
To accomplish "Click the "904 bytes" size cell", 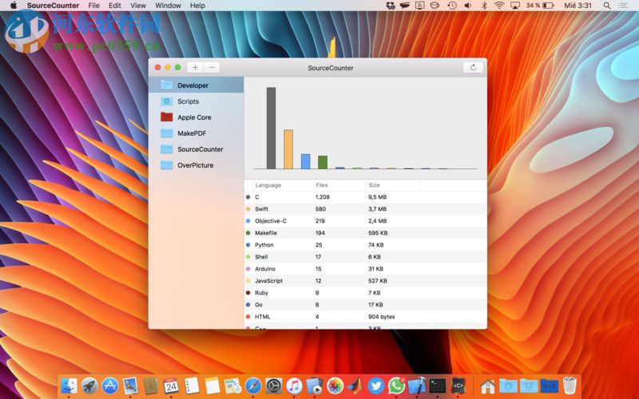I will [x=382, y=316].
